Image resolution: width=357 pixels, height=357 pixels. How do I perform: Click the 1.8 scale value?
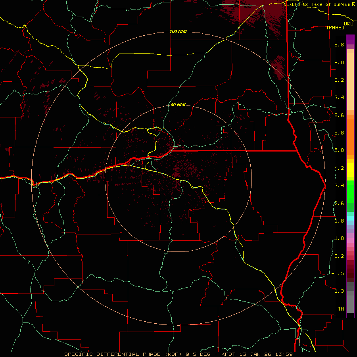(x=339, y=221)
